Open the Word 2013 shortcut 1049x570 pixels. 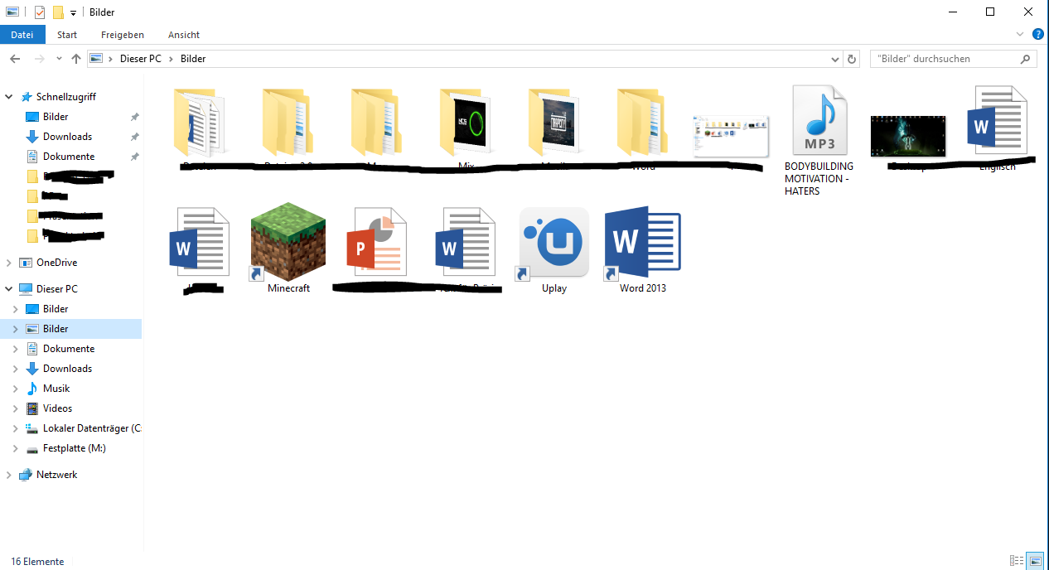tap(642, 242)
